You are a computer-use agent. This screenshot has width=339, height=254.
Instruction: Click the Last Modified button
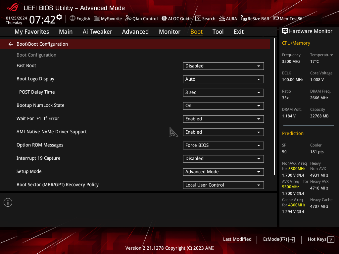tap(237, 239)
